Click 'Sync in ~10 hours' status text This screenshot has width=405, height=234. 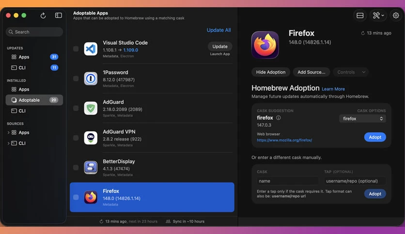(x=188, y=221)
